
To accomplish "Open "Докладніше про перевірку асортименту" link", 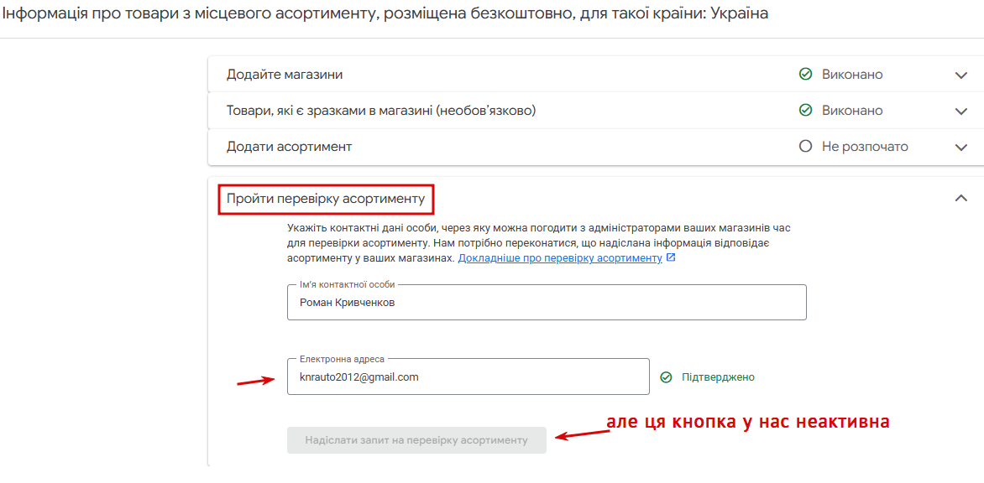I will pos(560,258).
